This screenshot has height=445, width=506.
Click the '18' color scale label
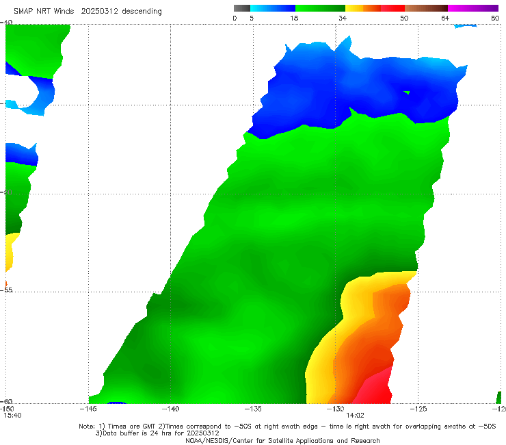pyautogui.click(x=294, y=18)
